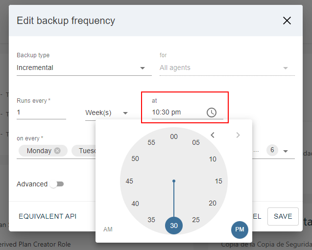This screenshot has height=250, width=312.
Task: Set minutes to 00 on clock
Action: [x=174, y=136]
